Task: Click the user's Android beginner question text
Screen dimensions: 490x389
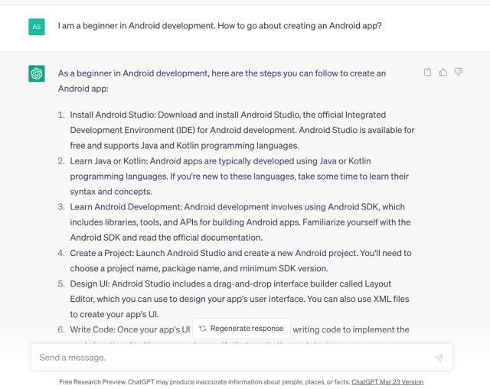Action: point(220,25)
